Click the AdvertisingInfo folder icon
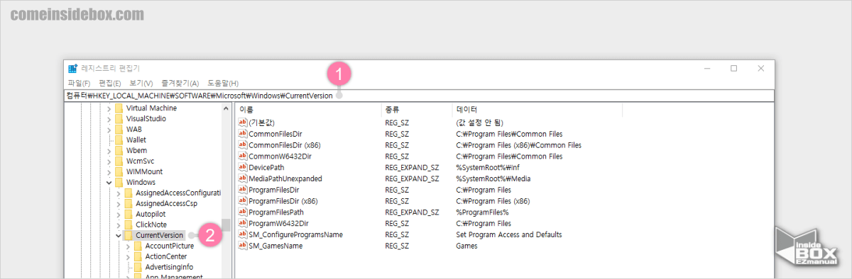 pyautogui.click(x=137, y=267)
